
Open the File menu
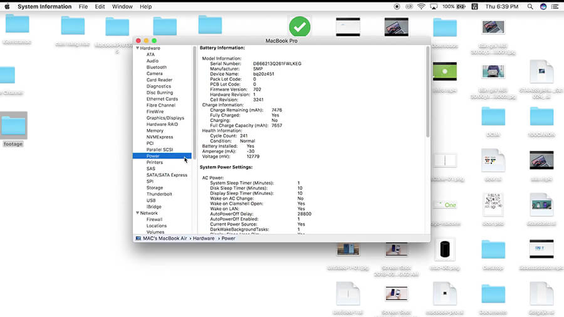(83, 6)
